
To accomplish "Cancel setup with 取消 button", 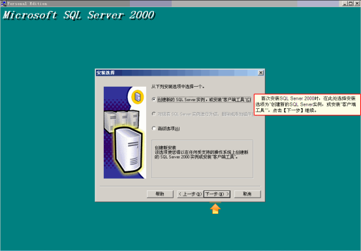I will (x=247, y=194).
